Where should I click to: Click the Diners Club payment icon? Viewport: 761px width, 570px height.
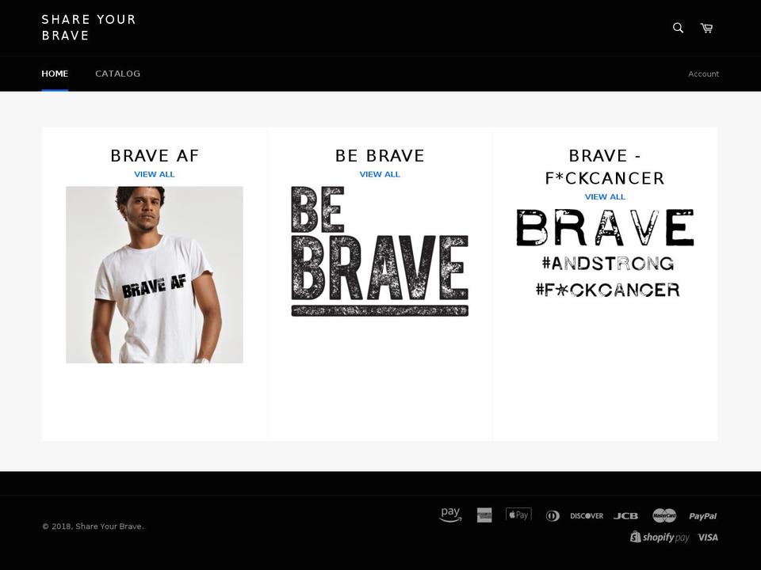pyautogui.click(x=553, y=515)
